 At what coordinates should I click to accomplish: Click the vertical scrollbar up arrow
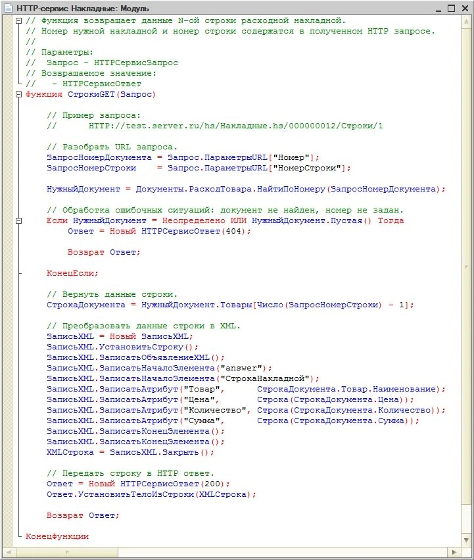coord(466,22)
